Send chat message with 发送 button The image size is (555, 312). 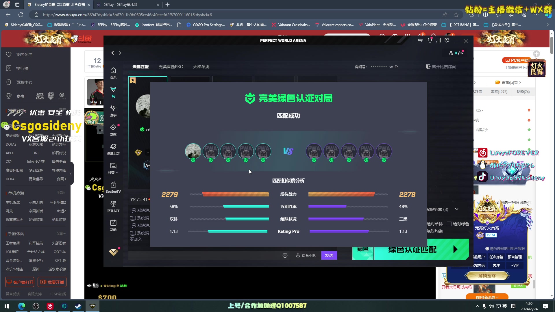point(329,255)
